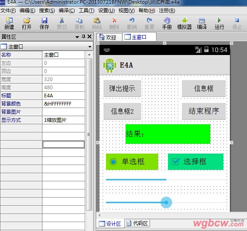Screen dimensions: 247x231
Task: Click design area horizontal scroll-left arrow
Action: pos(99,215)
